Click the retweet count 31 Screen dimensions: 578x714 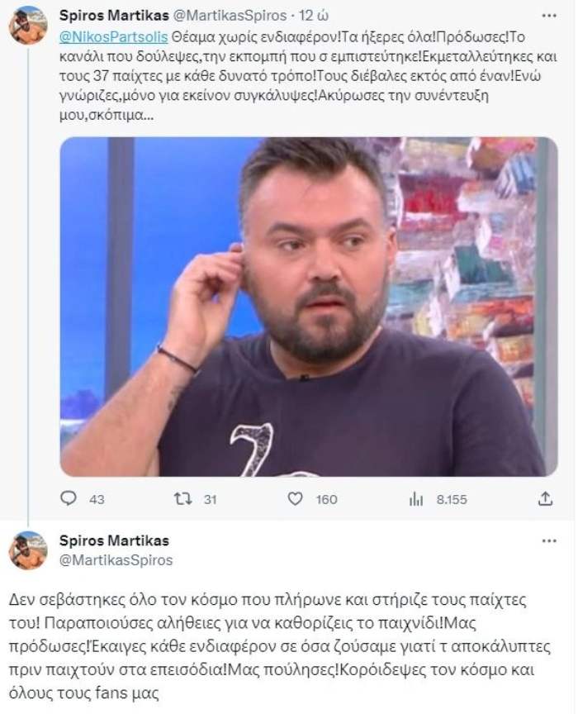[x=210, y=499]
